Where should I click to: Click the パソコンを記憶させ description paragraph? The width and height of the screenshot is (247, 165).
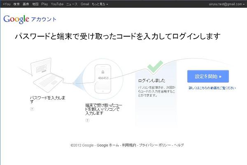[156, 91]
